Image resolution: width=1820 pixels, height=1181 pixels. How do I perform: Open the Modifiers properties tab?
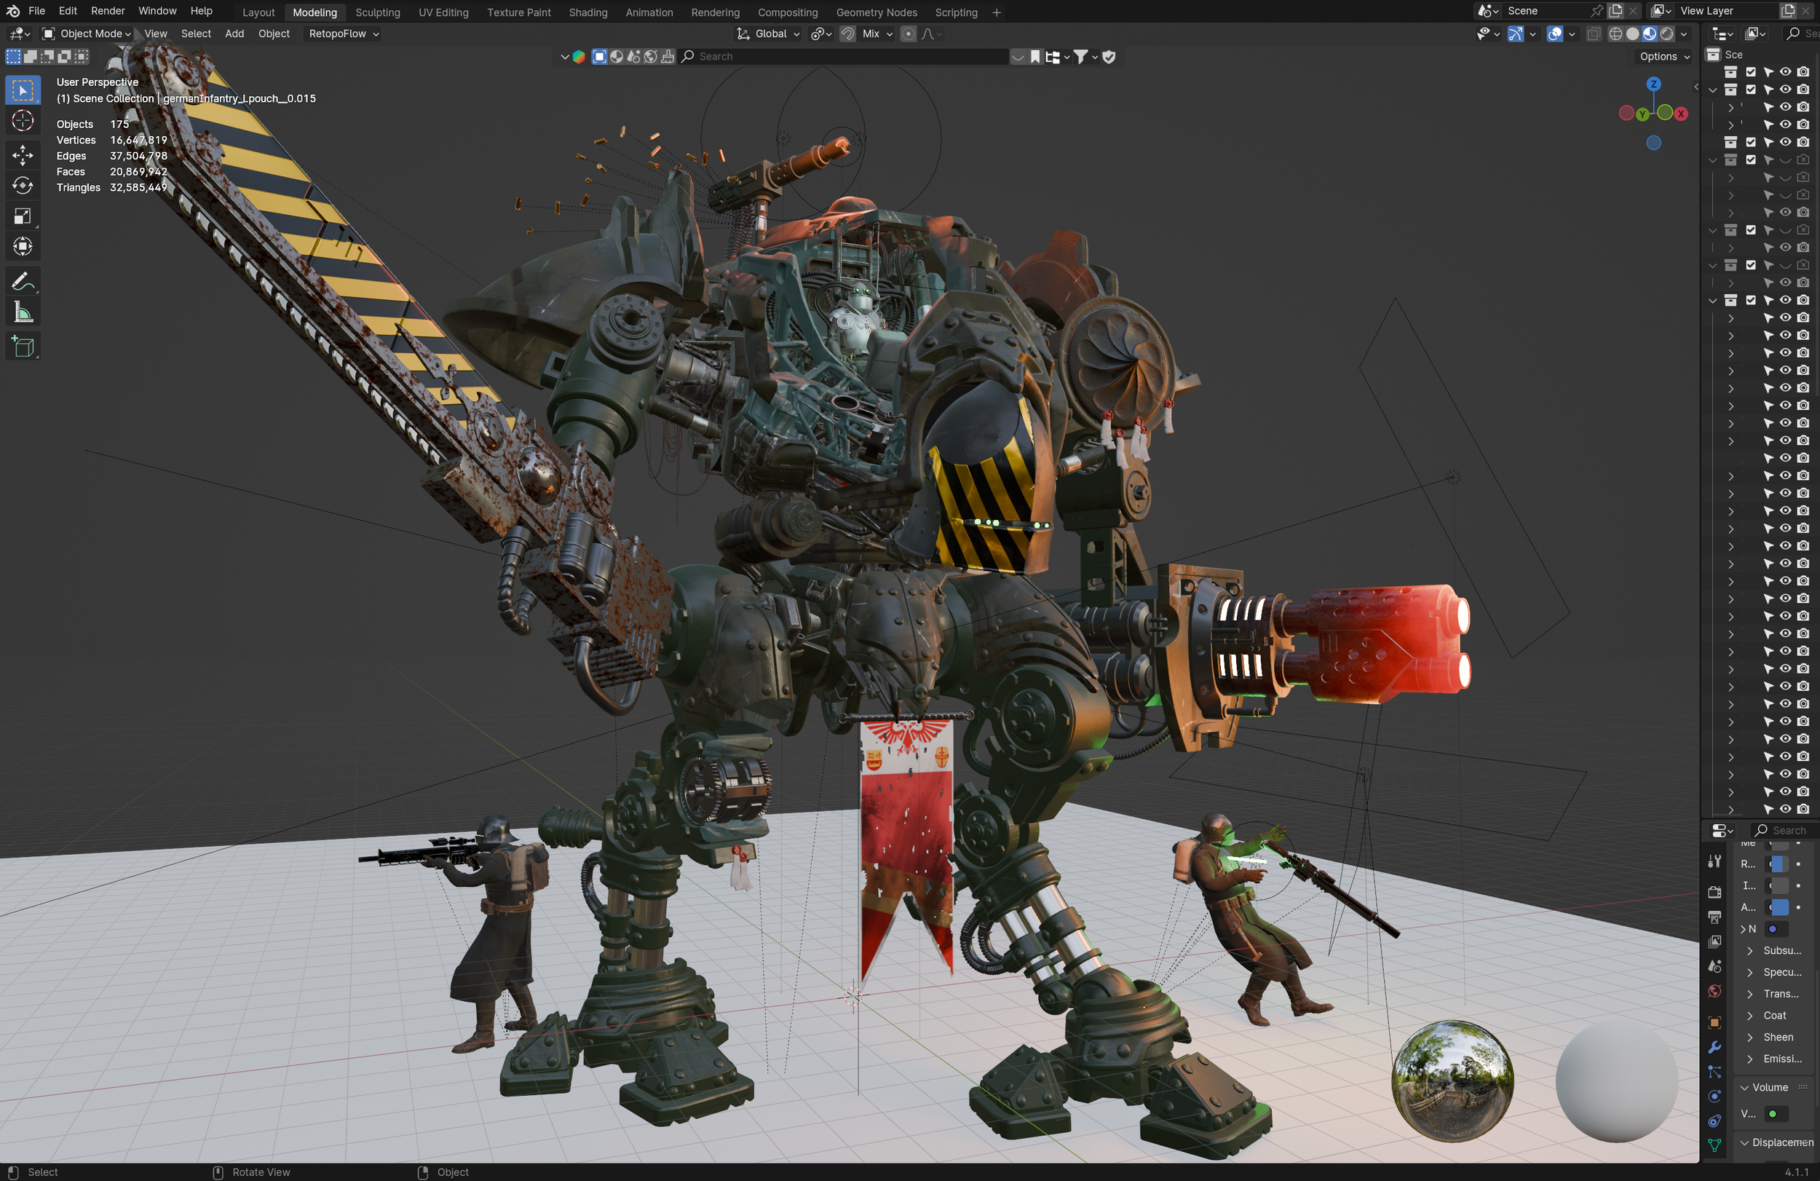coord(1714,1047)
